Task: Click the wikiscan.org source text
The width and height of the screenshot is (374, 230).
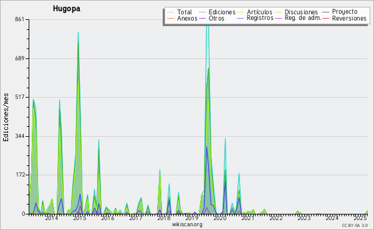Action: tap(187, 224)
